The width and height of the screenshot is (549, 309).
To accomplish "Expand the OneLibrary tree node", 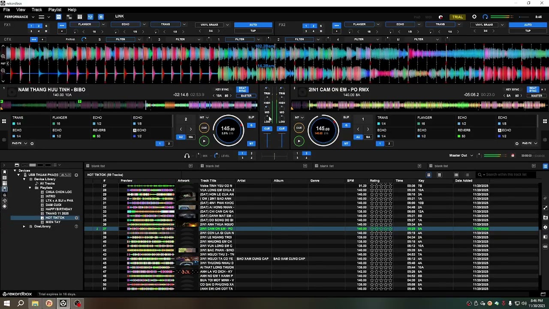I will [x=24, y=227].
